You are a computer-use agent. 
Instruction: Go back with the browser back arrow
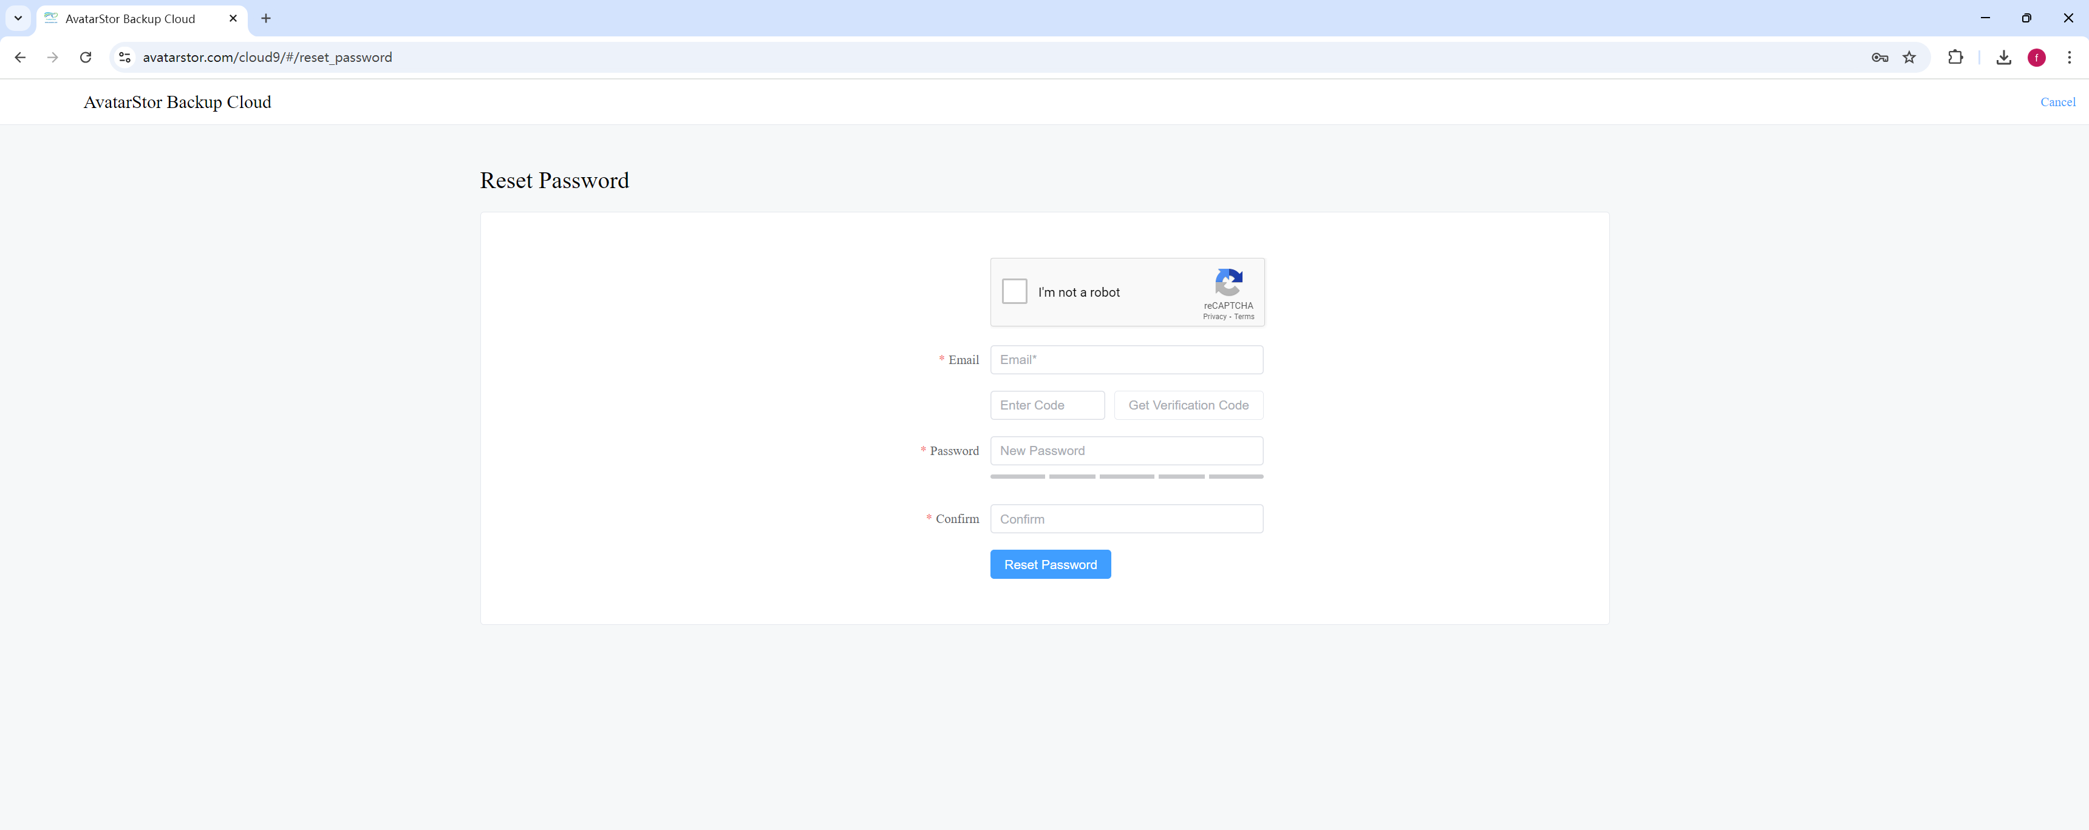click(20, 58)
